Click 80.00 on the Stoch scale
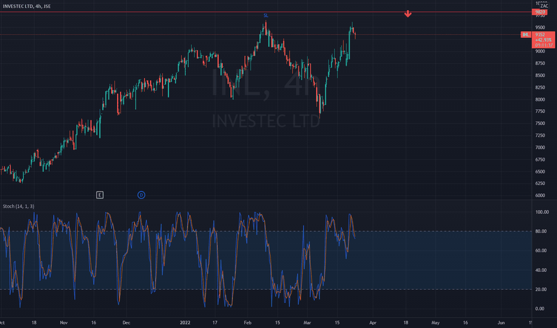 [541, 231]
